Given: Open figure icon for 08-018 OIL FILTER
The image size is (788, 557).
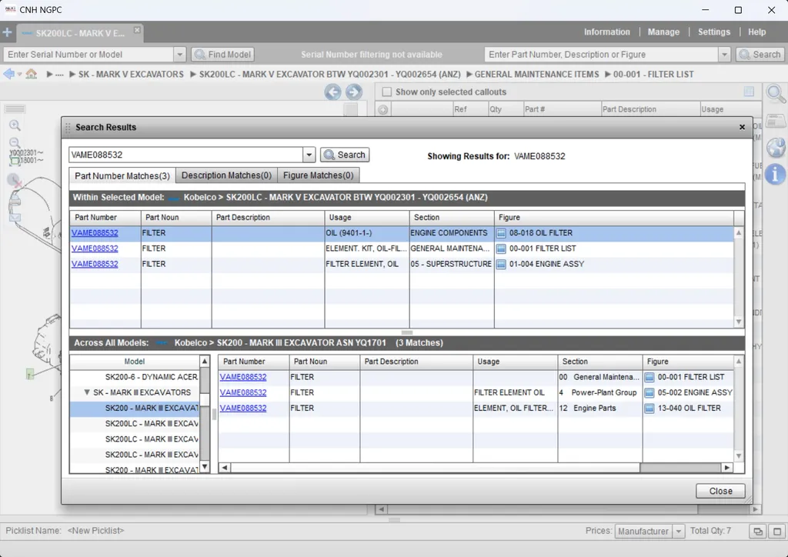Looking at the screenshot, I should [x=501, y=233].
